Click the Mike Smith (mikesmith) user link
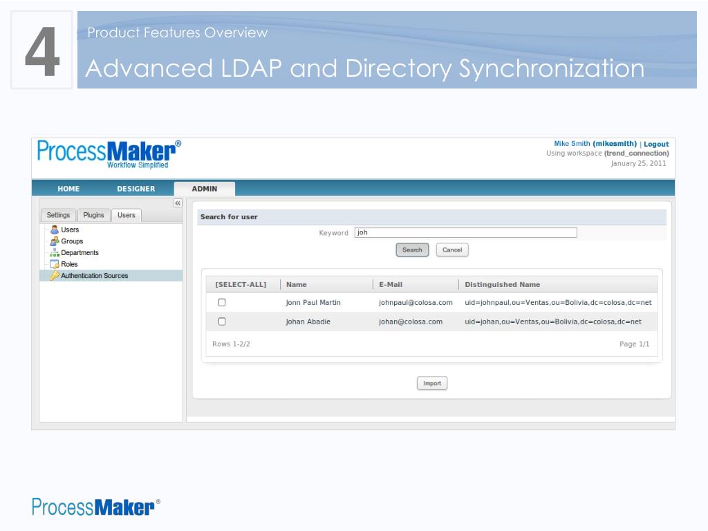 click(595, 144)
